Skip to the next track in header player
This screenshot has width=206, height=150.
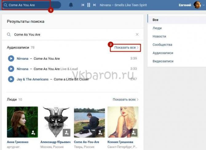[x=94, y=5]
